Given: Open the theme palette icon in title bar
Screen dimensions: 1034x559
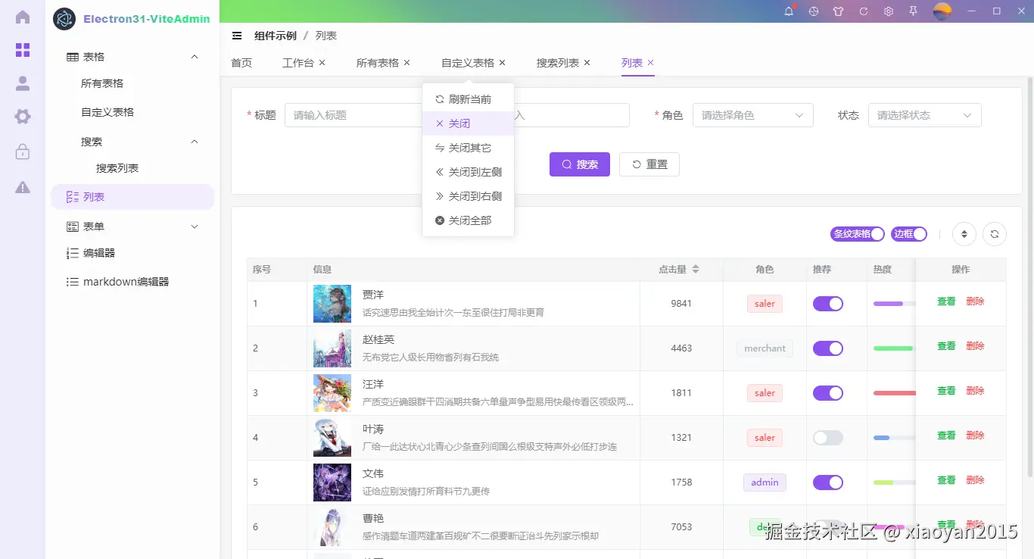Looking at the screenshot, I should (814, 11).
